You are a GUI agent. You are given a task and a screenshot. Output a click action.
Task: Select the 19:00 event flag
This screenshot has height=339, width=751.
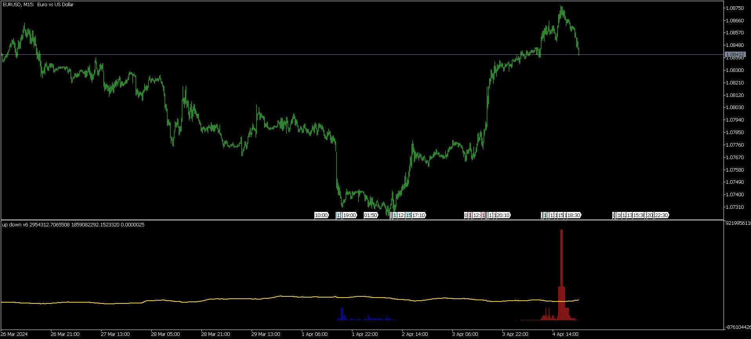point(350,215)
